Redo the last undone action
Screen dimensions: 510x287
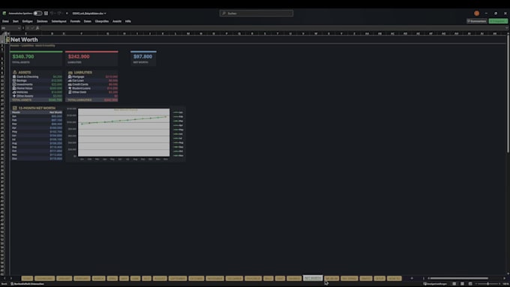(x=59, y=13)
